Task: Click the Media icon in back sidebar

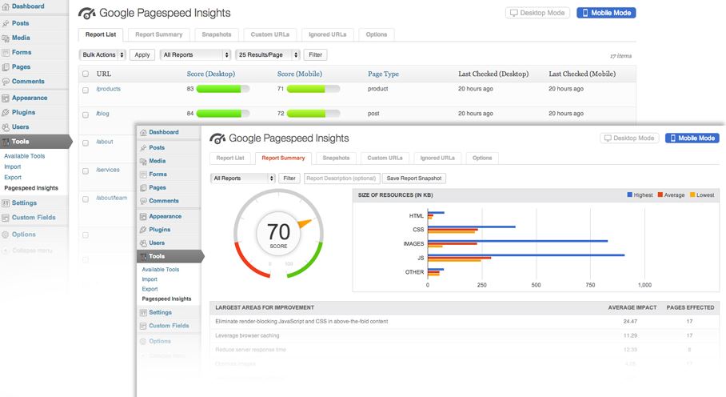Action: pos(6,38)
